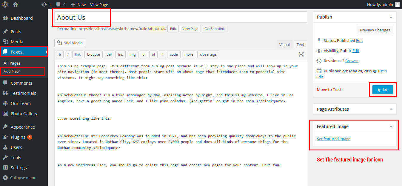Click the Comments sidebar icon
402x186 pixels.
point(5,83)
